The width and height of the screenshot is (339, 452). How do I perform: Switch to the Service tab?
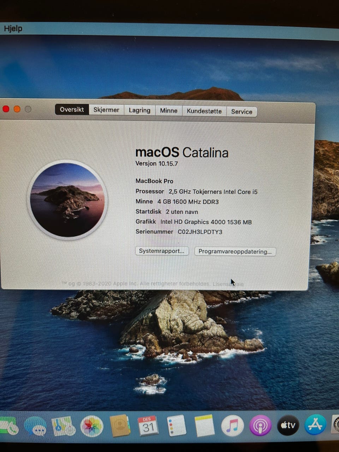242,112
